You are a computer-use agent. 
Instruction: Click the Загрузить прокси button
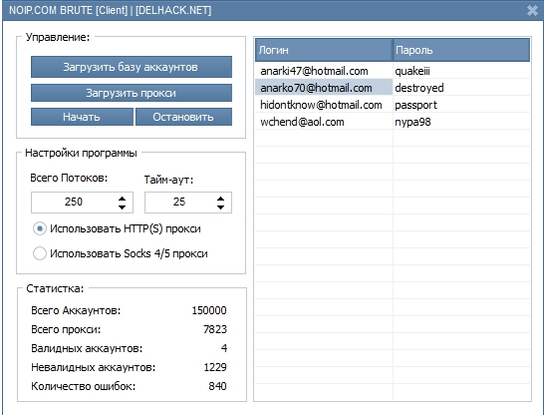(x=132, y=93)
